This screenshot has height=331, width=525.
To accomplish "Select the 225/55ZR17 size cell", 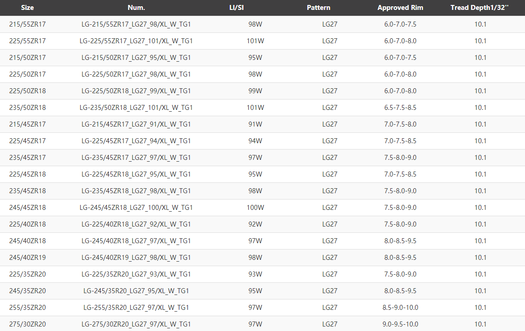I will coord(27,41).
